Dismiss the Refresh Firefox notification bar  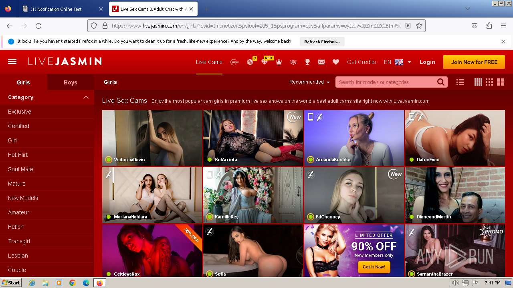(x=503, y=42)
